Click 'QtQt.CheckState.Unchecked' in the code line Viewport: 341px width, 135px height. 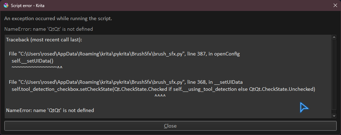281,89
